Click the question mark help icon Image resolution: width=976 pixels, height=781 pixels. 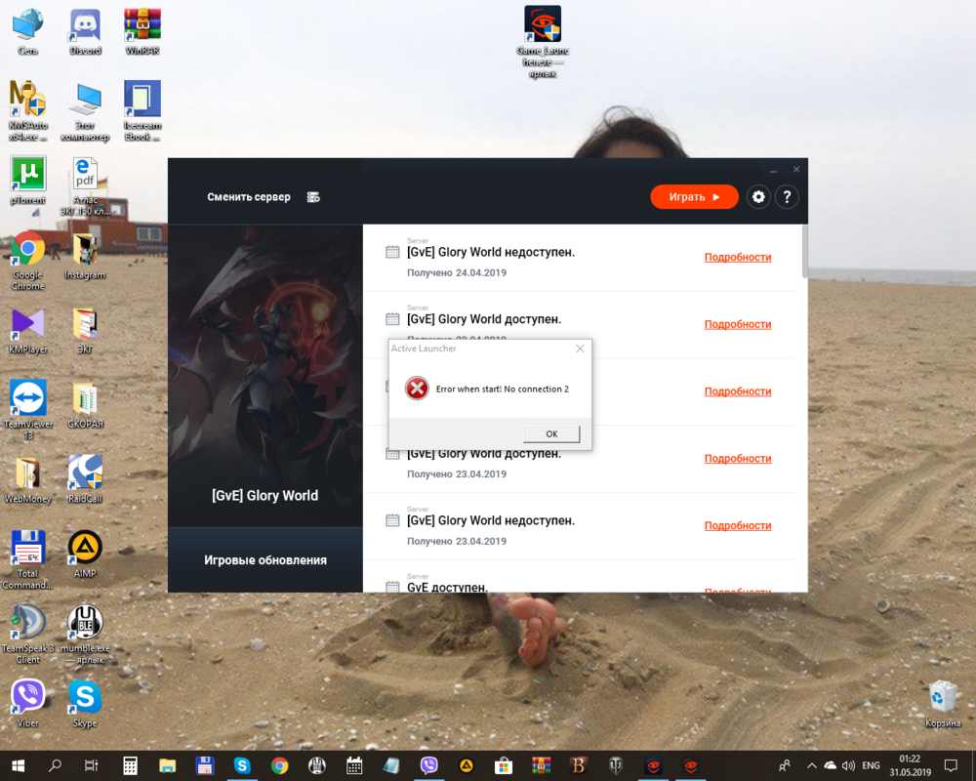787,197
